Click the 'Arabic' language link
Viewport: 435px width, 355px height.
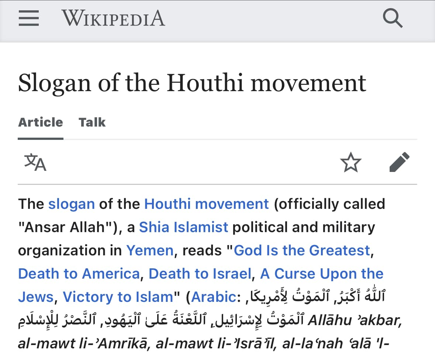pyautogui.click(x=214, y=297)
